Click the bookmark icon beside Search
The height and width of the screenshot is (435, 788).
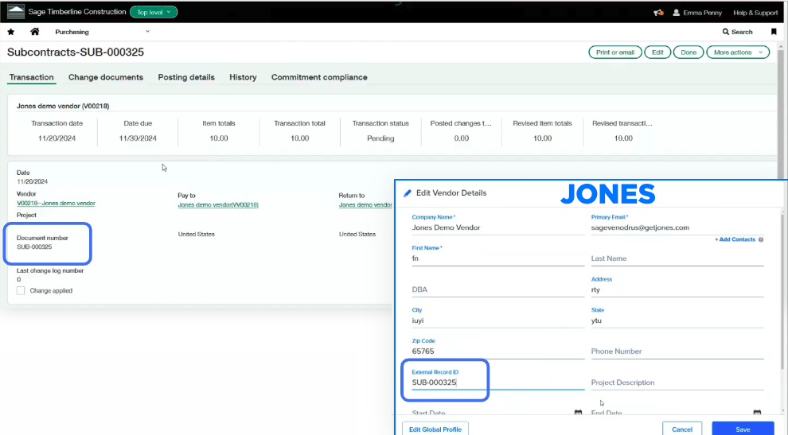pos(773,32)
